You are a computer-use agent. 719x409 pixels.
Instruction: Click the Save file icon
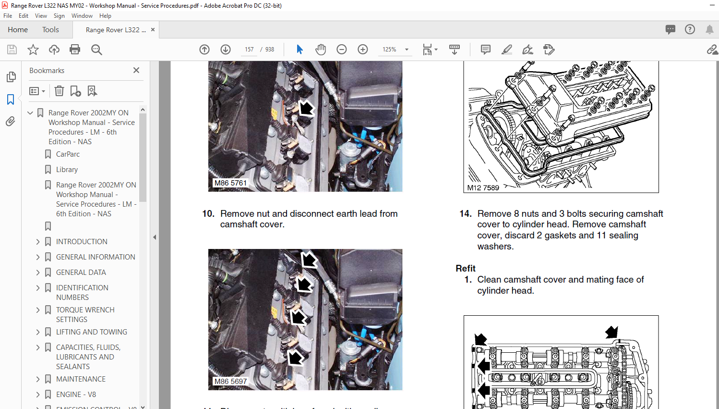(x=12, y=50)
